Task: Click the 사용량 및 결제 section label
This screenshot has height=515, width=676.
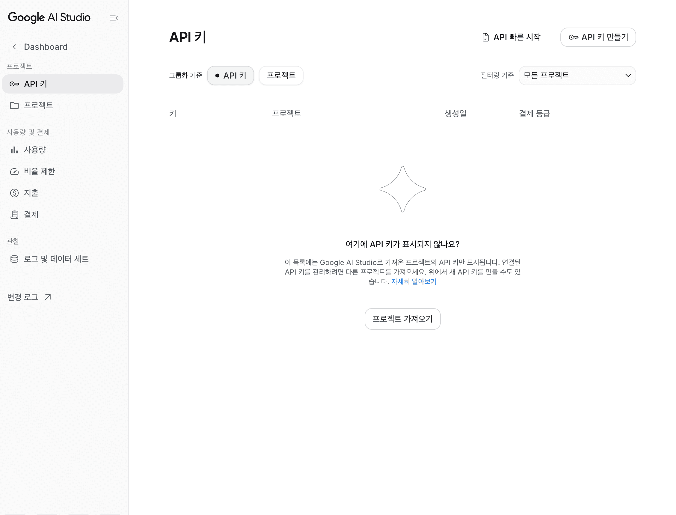Action: pyautogui.click(x=28, y=132)
